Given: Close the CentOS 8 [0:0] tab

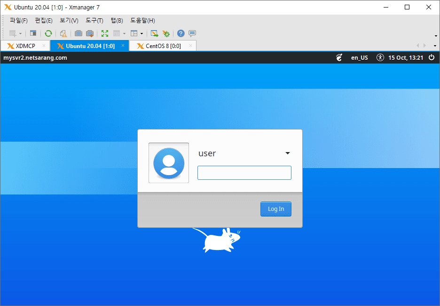Looking at the screenshot, I should (190, 46).
